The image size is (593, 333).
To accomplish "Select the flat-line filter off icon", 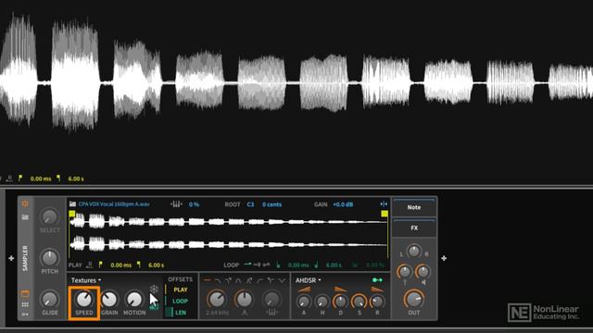I will tap(207, 280).
